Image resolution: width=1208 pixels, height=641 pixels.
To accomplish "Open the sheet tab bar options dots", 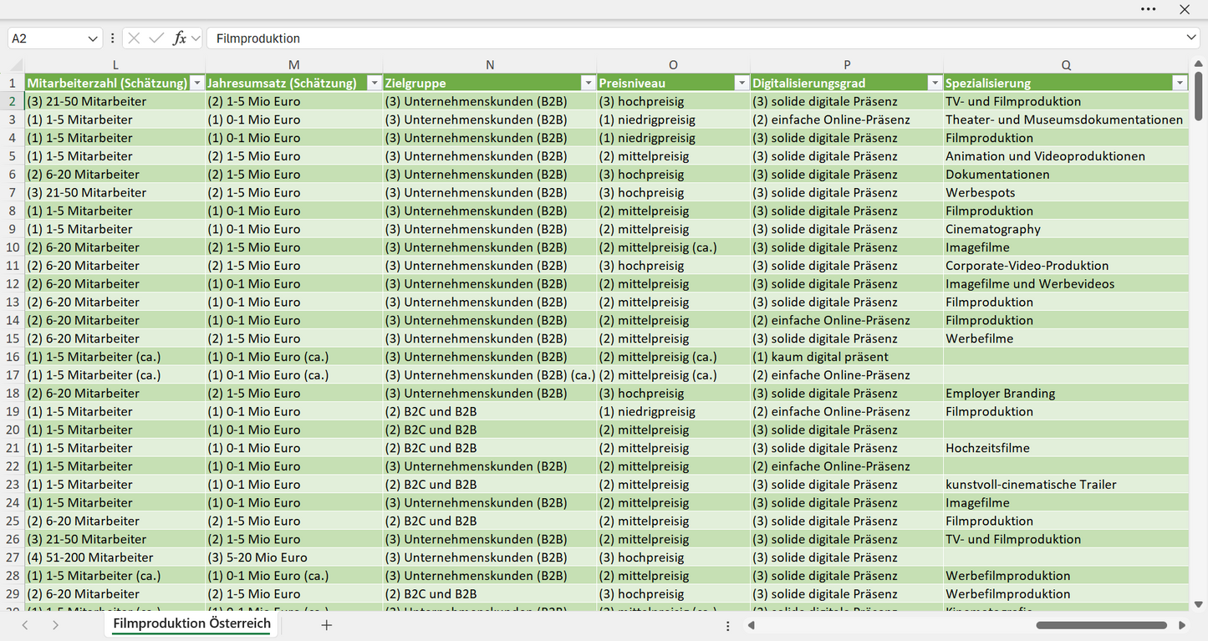I will [728, 625].
